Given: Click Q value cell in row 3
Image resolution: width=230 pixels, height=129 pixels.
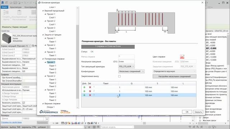Looking at the screenshot, I should coord(132,95).
